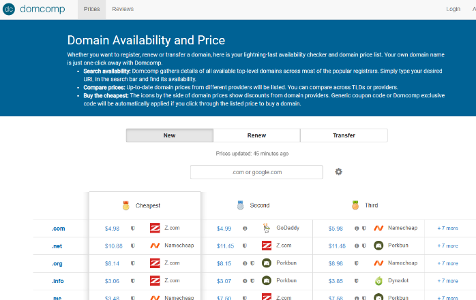The width and height of the screenshot is (476, 300).
Task: Click the Z.com logo in the .net row
Action: (267, 246)
